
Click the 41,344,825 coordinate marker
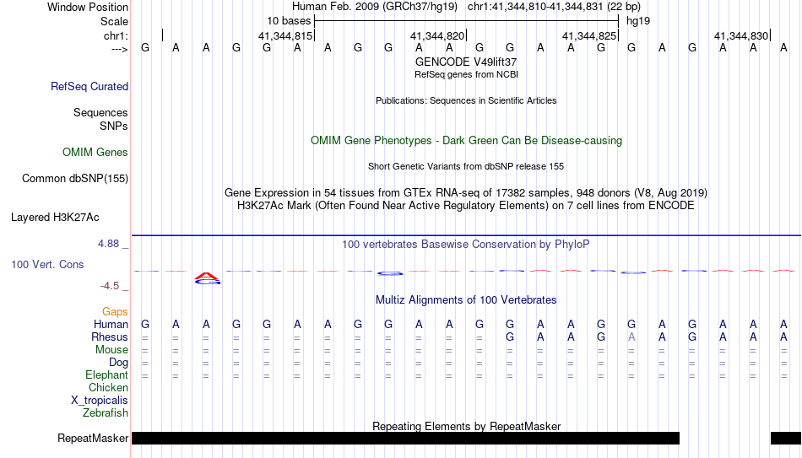click(x=589, y=35)
